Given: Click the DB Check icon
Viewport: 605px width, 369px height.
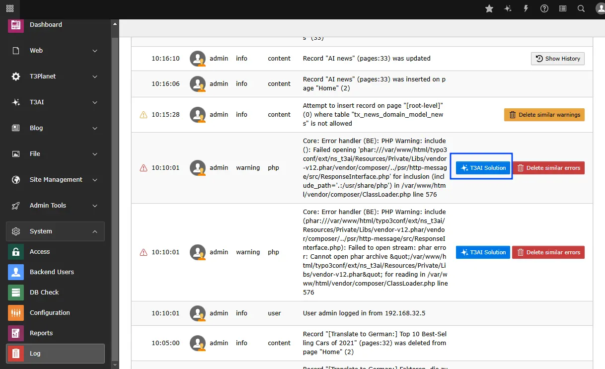Looking at the screenshot, I should 16,293.
